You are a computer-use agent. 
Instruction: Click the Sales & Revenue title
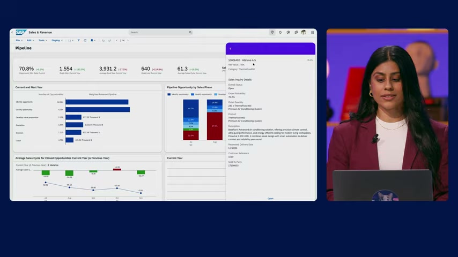click(x=40, y=32)
